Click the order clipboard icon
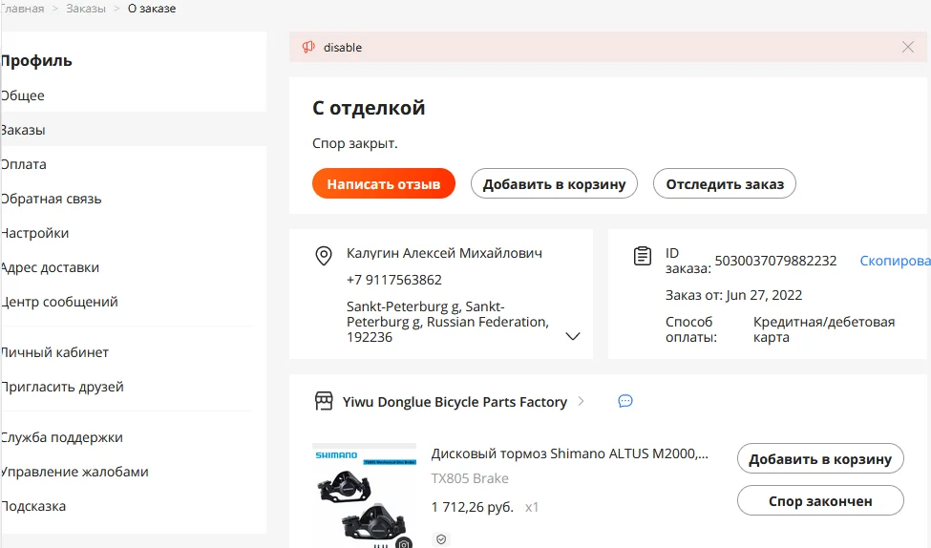 point(643,256)
